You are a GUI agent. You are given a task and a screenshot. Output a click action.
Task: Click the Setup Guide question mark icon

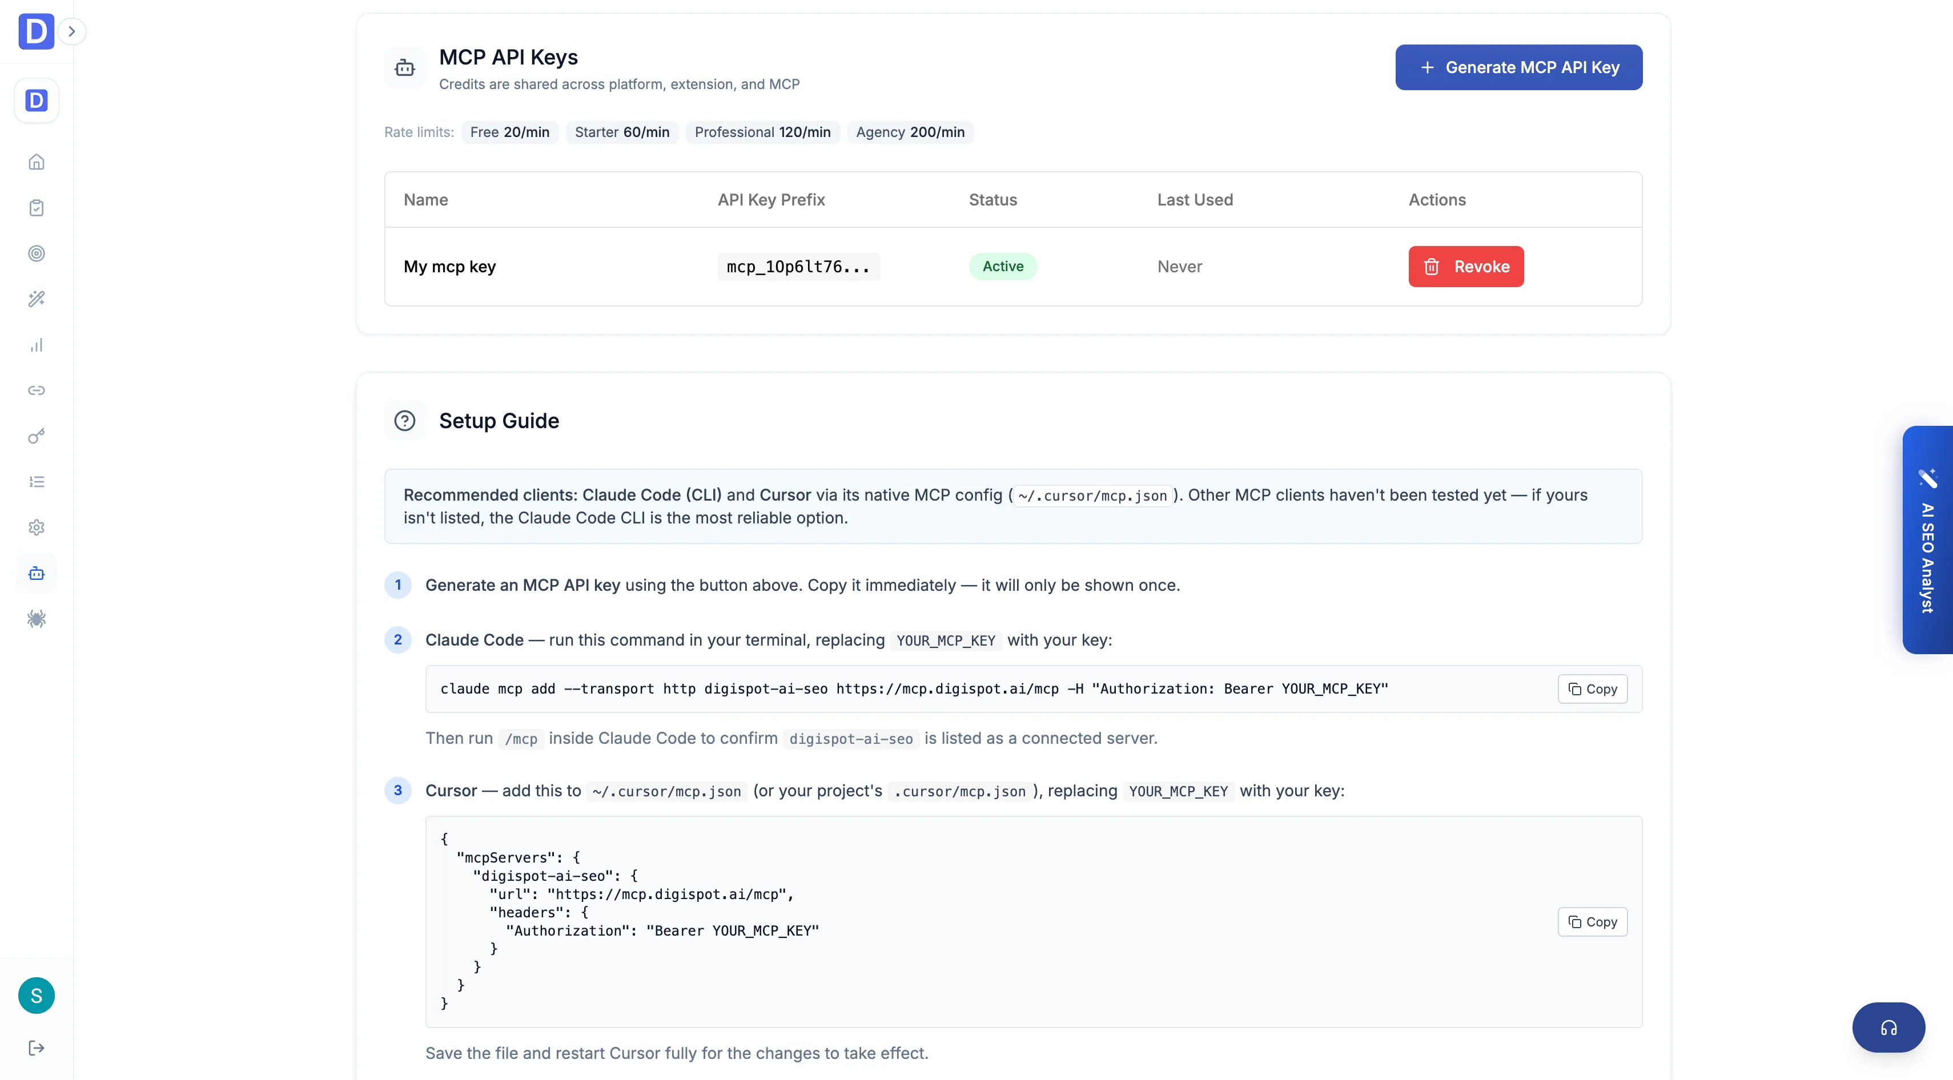pos(405,421)
